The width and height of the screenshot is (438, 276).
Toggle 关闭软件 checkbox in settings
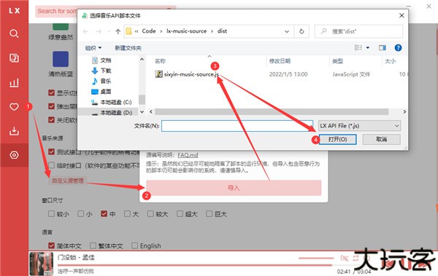coord(51,120)
